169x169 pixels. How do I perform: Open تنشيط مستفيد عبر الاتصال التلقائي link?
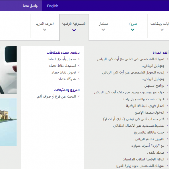(139, 126)
